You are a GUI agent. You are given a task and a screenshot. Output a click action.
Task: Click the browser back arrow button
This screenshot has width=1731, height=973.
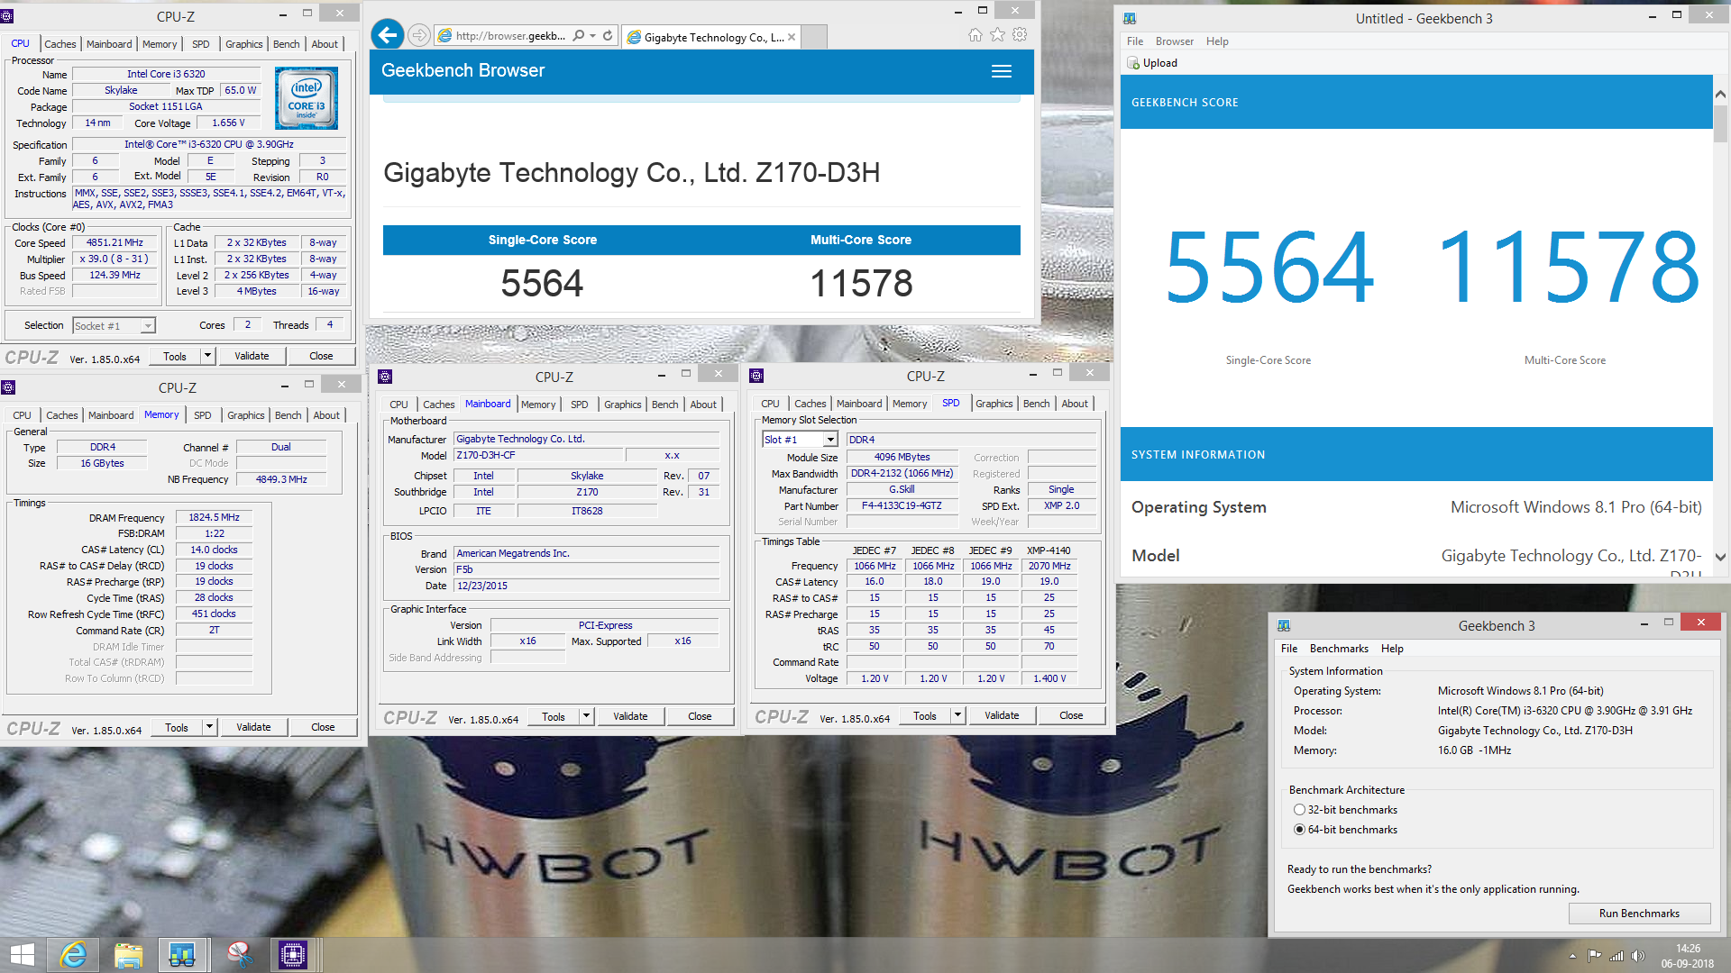tap(388, 35)
